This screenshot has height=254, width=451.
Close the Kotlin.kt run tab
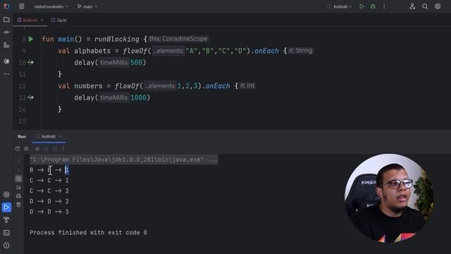coord(61,136)
